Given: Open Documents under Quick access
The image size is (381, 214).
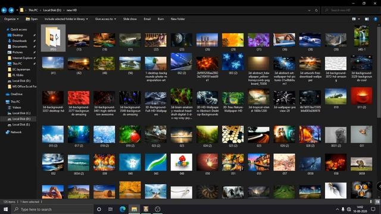Looking at the screenshot, I should pyautogui.click(x=20, y=46).
